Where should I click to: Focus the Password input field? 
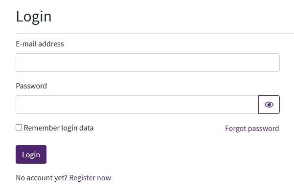click(x=137, y=105)
